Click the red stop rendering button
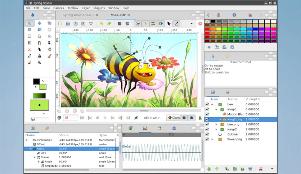The image size is (301, 174). point(200,24)
